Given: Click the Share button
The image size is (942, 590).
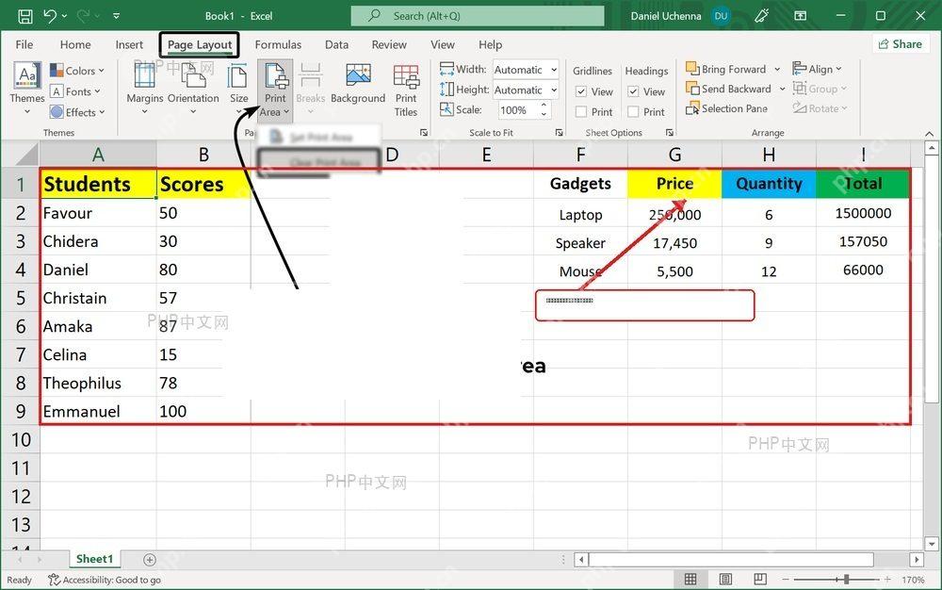Looking at the screenshot, I should tap(900, 44).
